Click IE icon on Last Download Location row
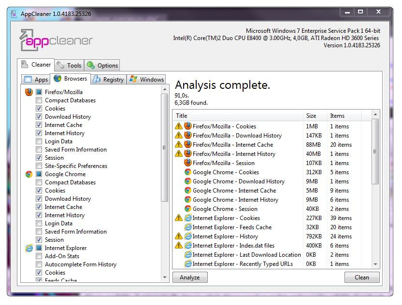 coord(188,254)
